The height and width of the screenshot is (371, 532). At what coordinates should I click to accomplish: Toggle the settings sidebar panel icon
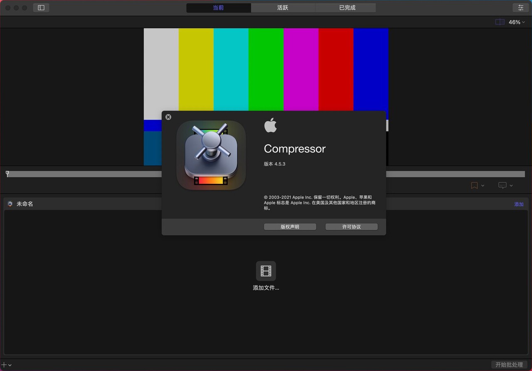coord(41,7)
